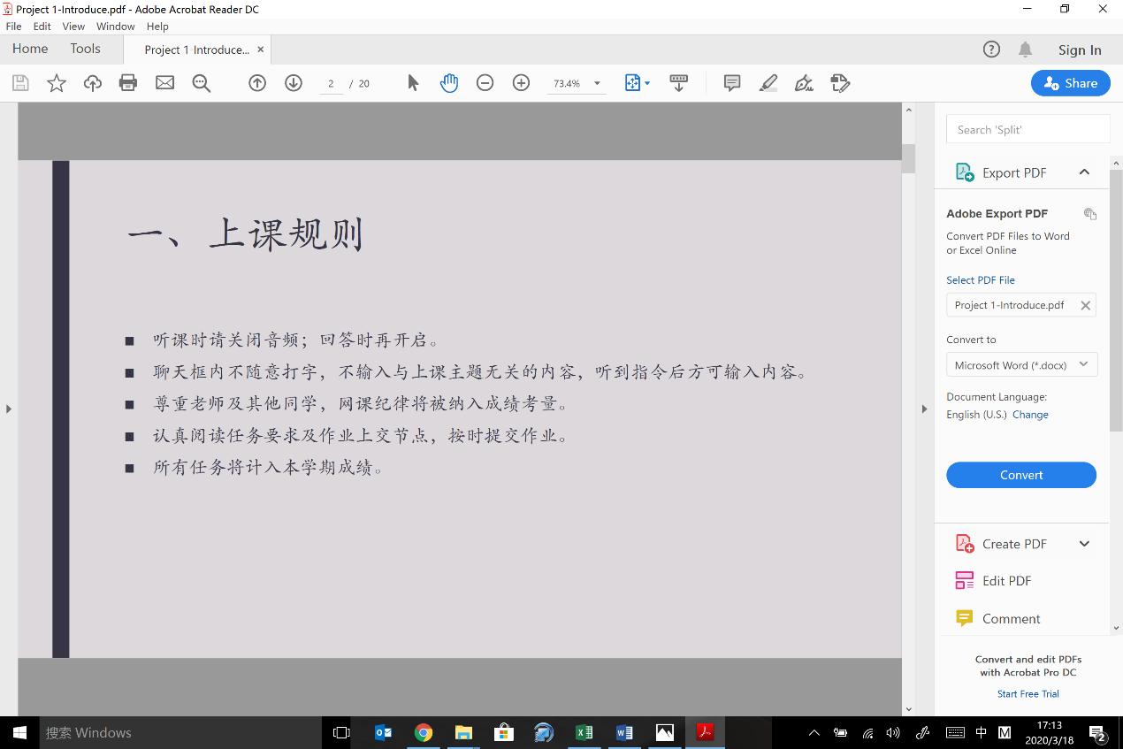Start Free Trial of Acrobat Pro DC
This screenshot has height=749, width=1123.
1028,693
